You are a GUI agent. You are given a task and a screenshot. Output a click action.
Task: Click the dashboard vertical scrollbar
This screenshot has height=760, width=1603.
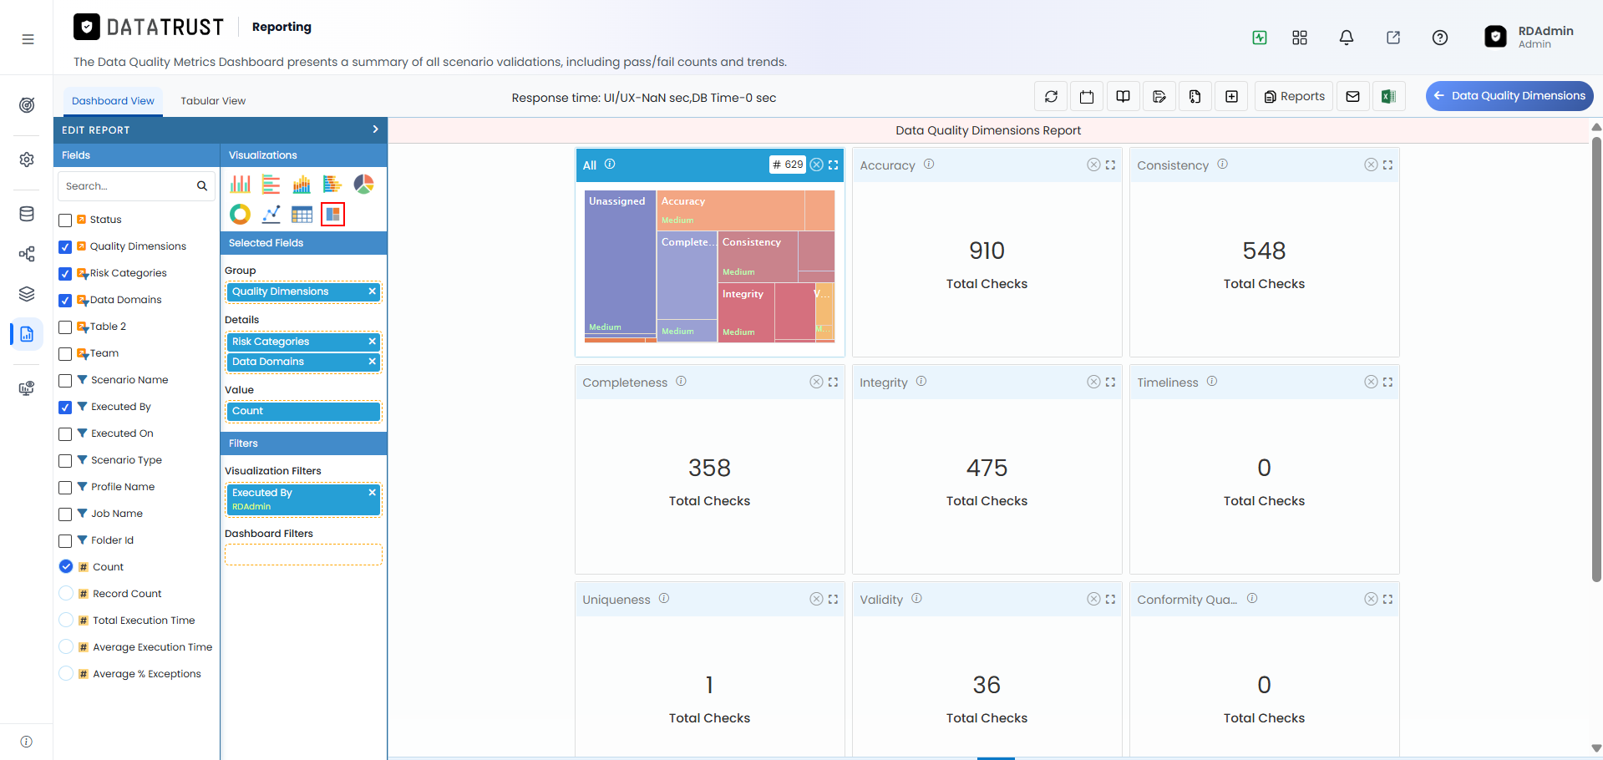(x=1596, y=359)
